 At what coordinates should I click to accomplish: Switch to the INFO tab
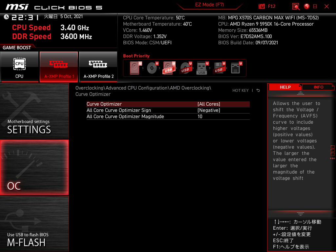[318, 87]
